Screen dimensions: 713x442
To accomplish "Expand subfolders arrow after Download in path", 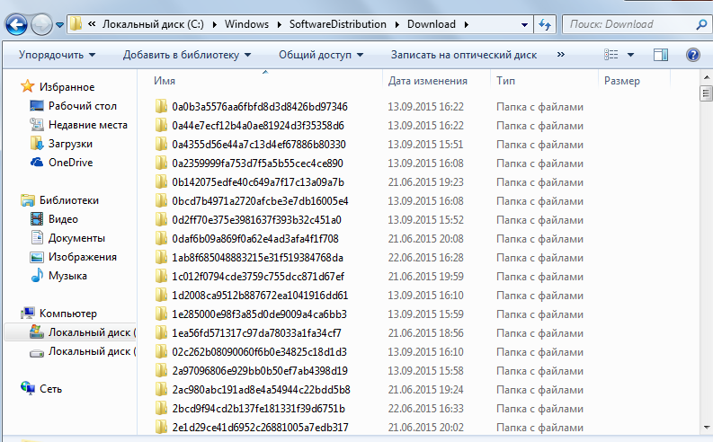I will click(x=466, y=25).
